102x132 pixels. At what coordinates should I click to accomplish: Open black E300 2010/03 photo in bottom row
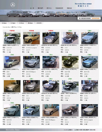tap(70, 110)
